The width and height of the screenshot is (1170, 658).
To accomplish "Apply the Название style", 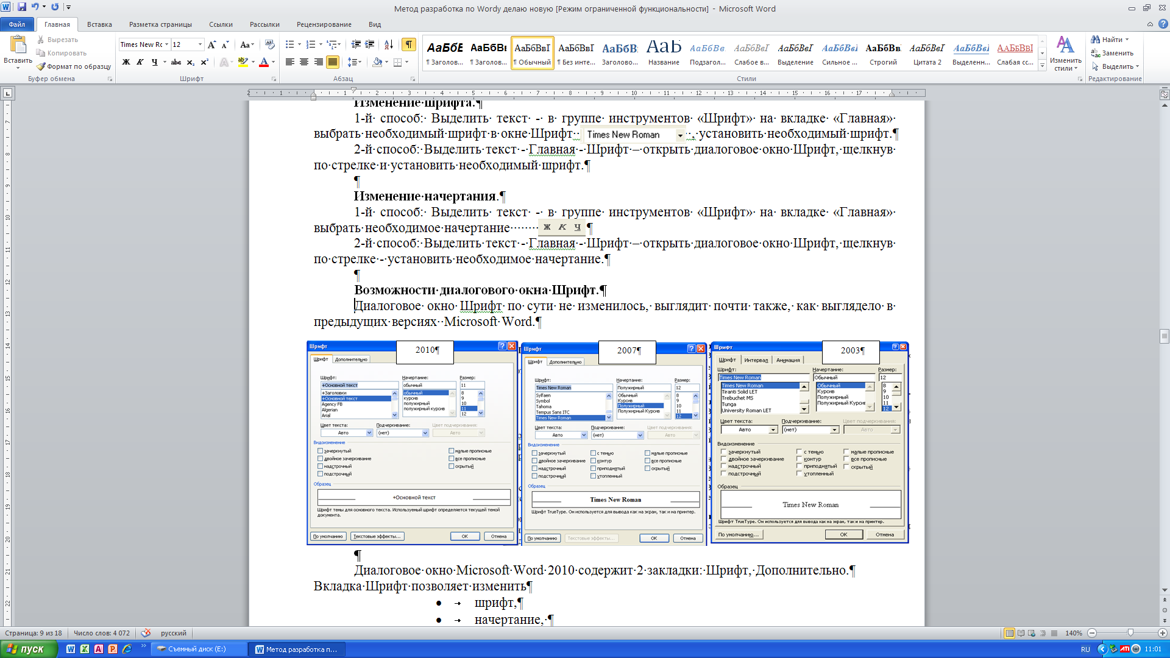I will click(x=664, y=53).
